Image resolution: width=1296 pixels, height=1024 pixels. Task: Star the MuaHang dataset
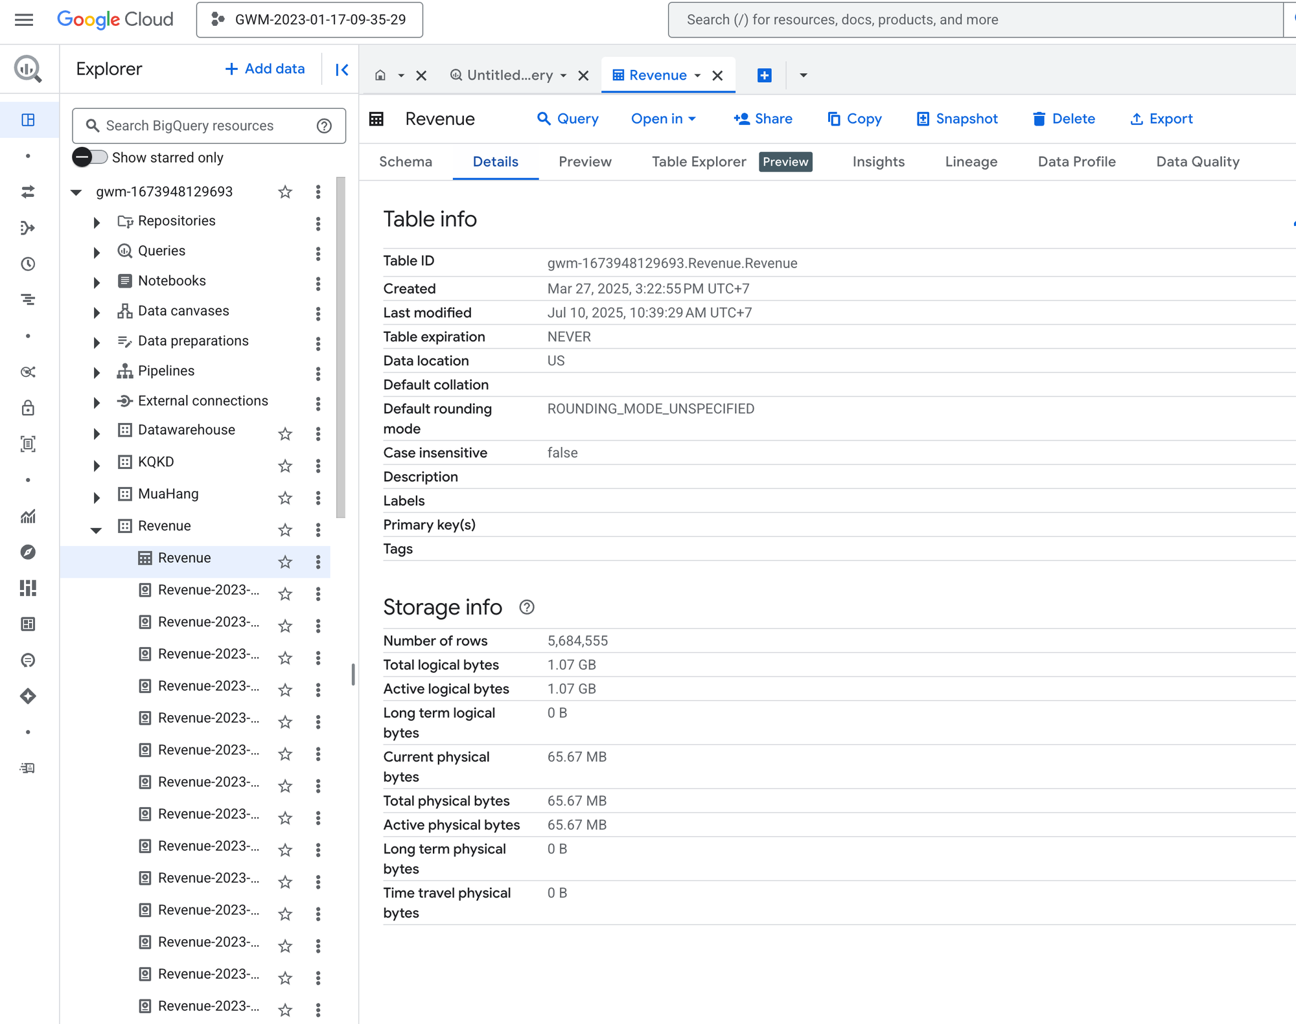(285, 497)
